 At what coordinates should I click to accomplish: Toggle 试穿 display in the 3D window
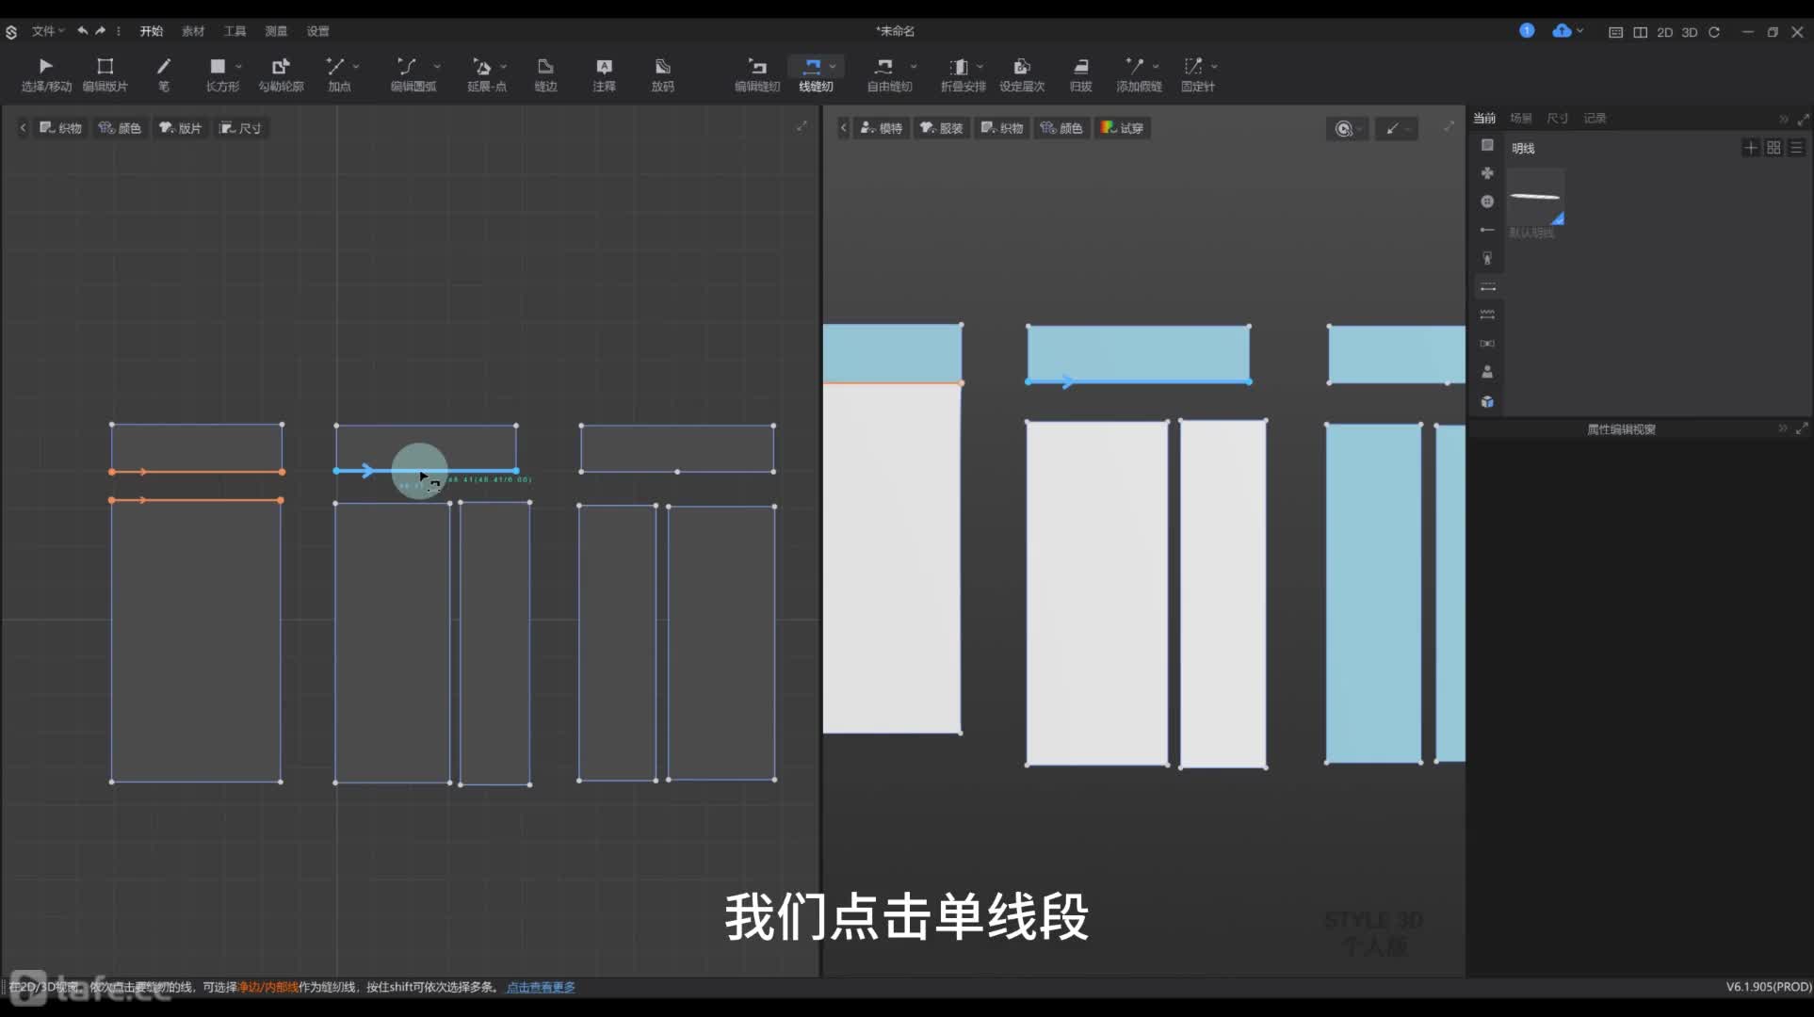[1123, 128]
